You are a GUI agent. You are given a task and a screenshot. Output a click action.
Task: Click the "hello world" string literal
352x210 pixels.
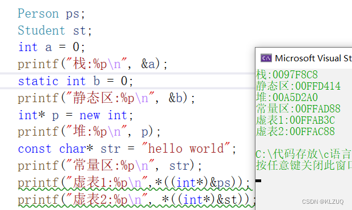point(186,148)
